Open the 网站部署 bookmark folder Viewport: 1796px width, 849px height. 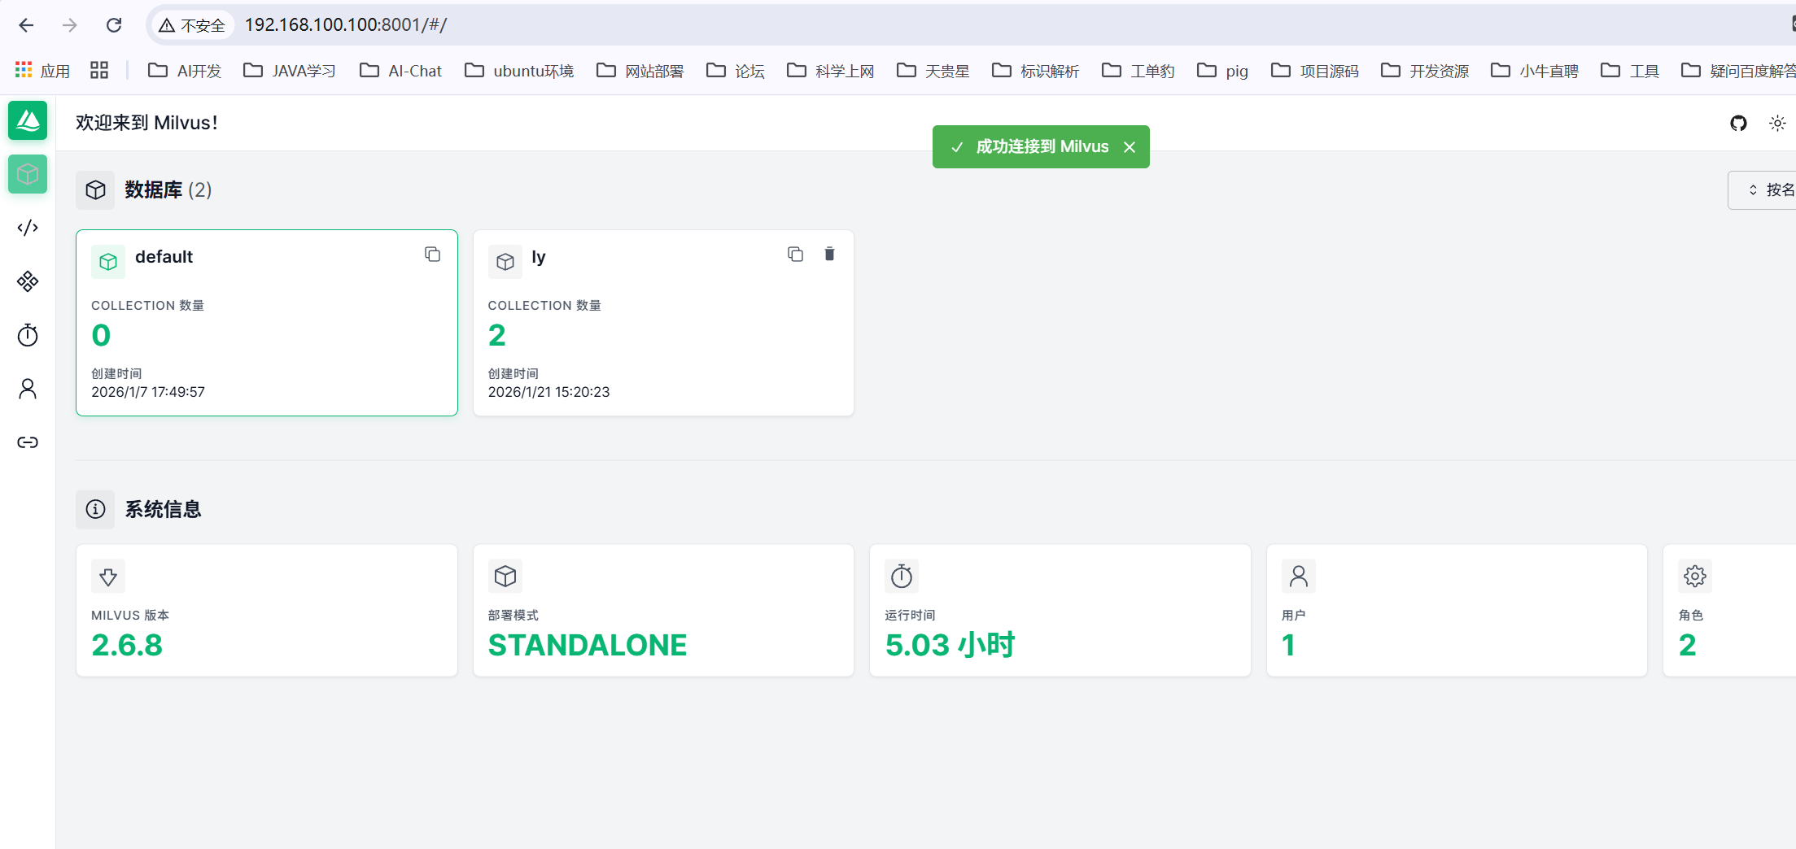pyautogui.click(x=640, y=71)
